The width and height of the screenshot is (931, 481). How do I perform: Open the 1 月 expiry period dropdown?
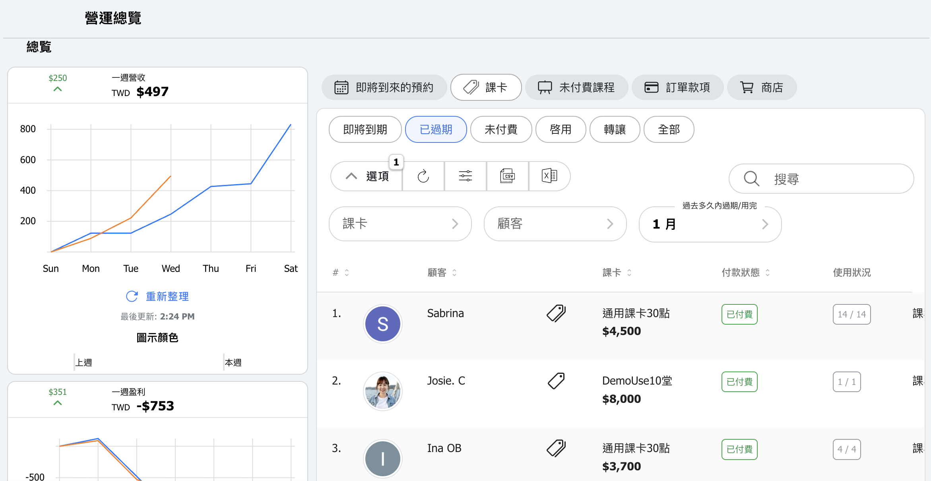coord(710,225)
